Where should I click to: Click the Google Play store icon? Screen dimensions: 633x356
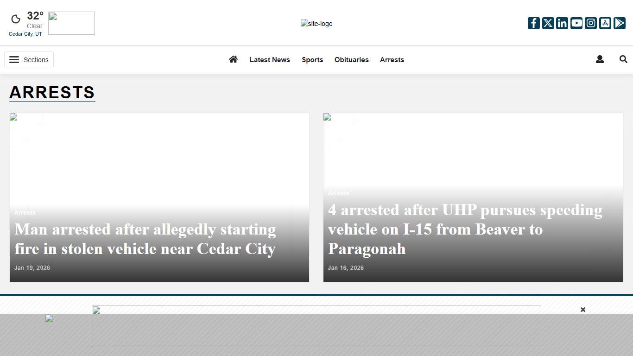click(620, 23)
